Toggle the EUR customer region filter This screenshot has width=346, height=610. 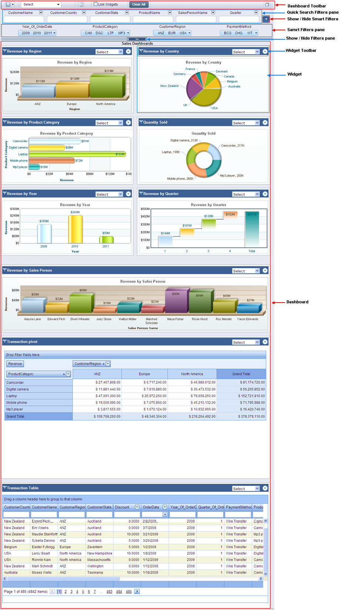[x=172, y=33]
